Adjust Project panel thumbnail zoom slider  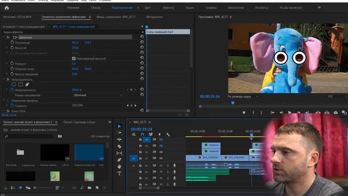point(35,188)
